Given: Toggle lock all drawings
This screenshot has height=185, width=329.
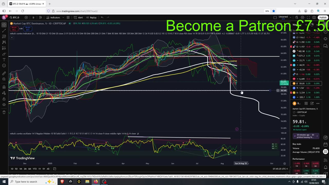Looking at the screenshot, I should (4, 99).
